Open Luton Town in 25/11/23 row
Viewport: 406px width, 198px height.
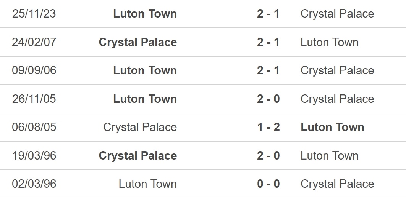click(145, 14)
